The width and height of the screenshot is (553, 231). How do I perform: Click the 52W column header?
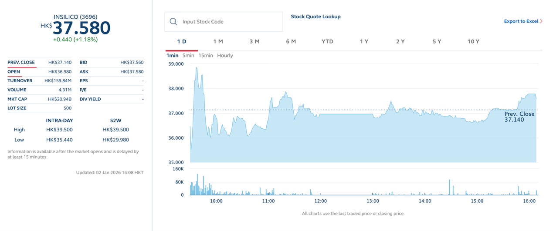[115, 120]
